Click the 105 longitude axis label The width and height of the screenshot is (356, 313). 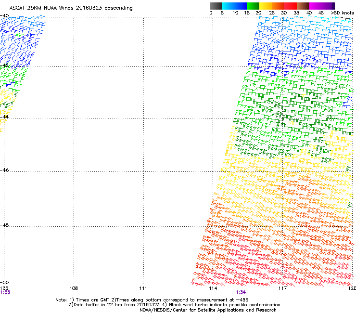pos(4,288)
